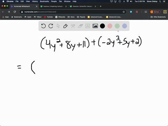Switch to Desmos Scientific Calculator tab
The height and width of the screenshot is (126, 168).
83,6
